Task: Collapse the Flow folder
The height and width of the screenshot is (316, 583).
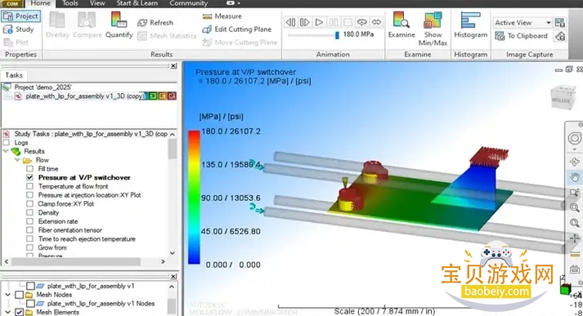Action: point(17,160)
